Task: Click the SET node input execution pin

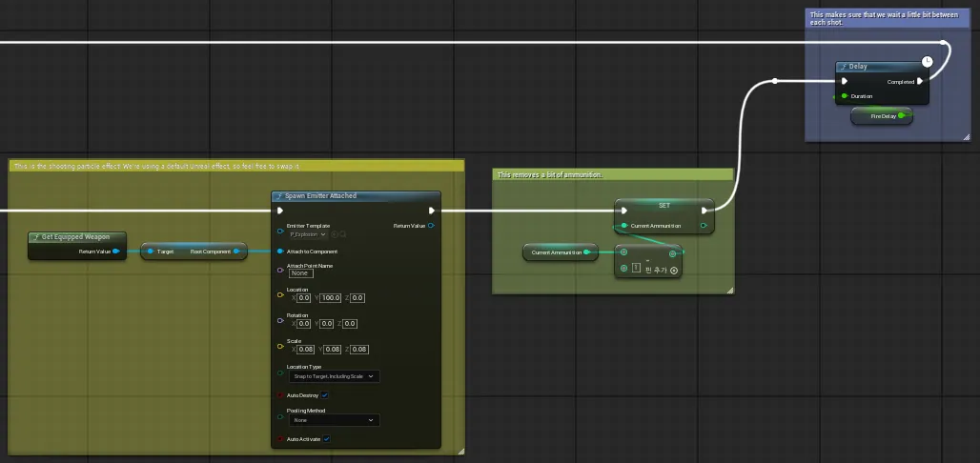Action: pyautogui.click(x=623, y=211)
